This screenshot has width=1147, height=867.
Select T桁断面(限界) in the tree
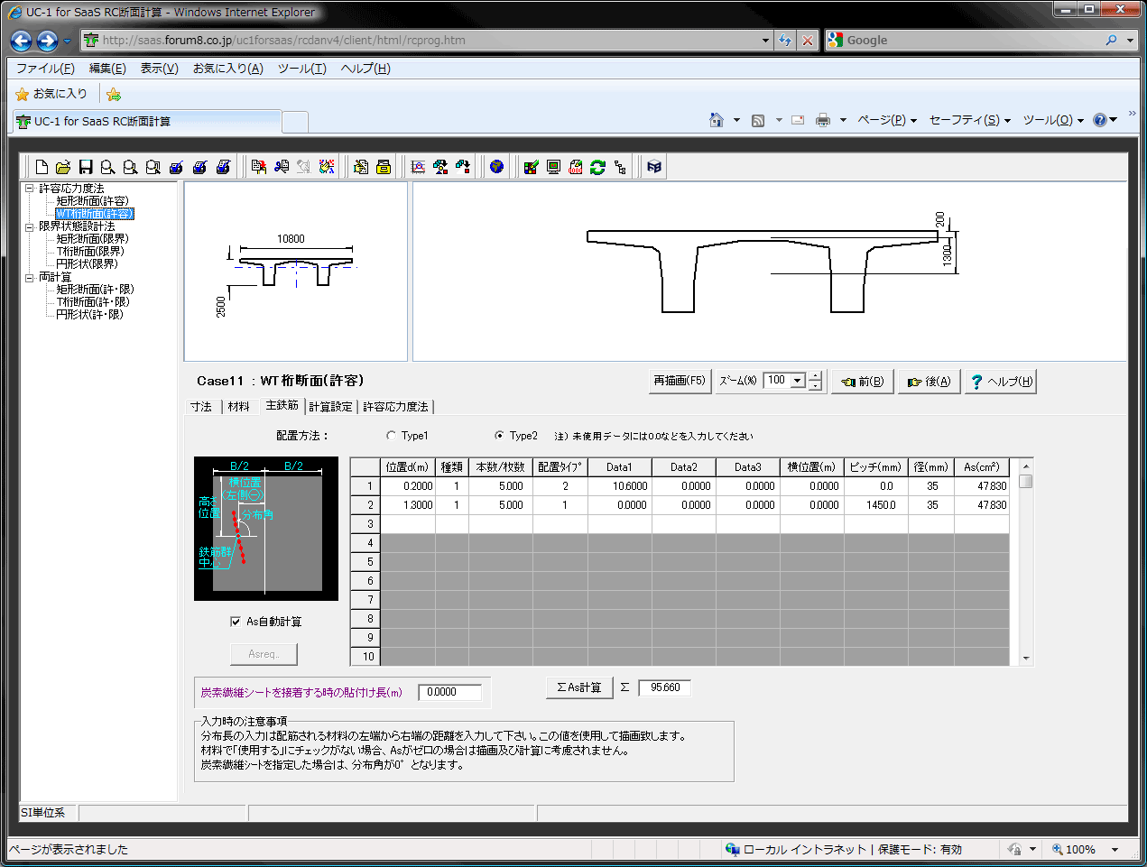[90, 252]
